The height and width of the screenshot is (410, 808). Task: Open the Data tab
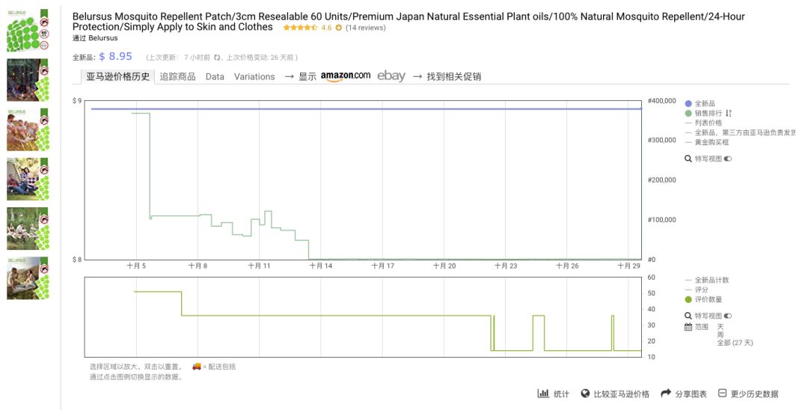215,76
